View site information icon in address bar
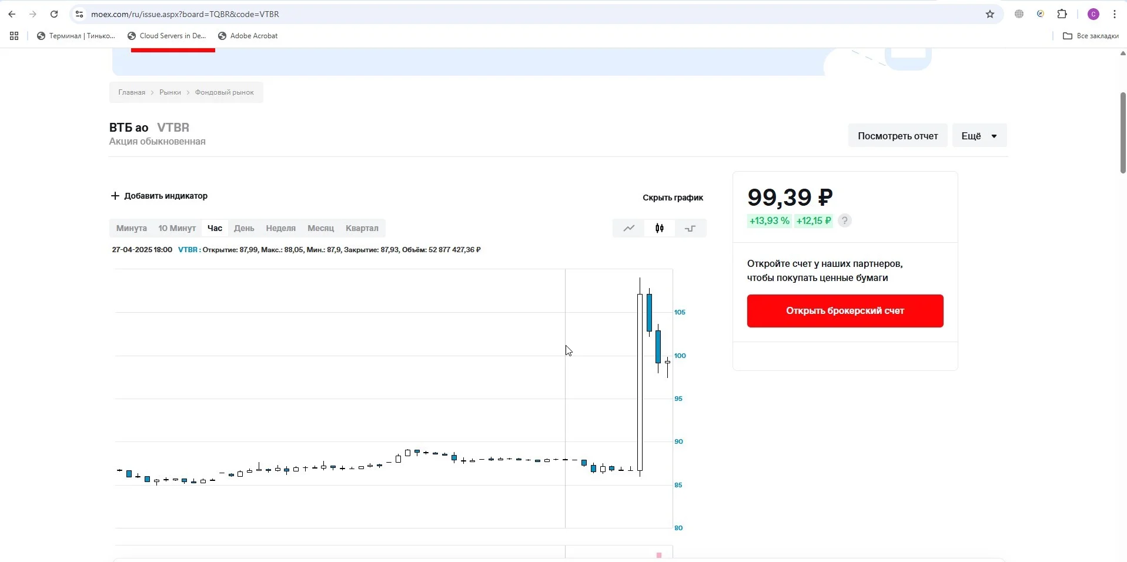This screenshot has width=1127, height=562. (79, 14)
